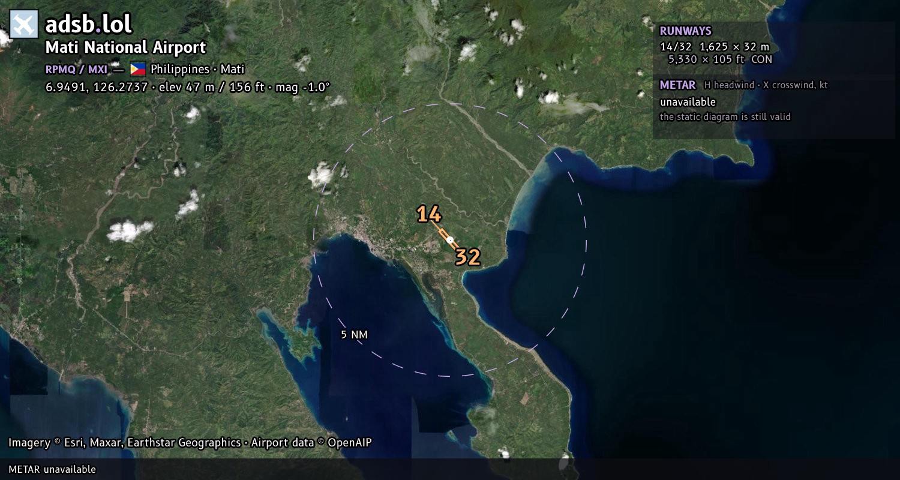
Task: Select the Mati National Airport heading
Action: 125,47
